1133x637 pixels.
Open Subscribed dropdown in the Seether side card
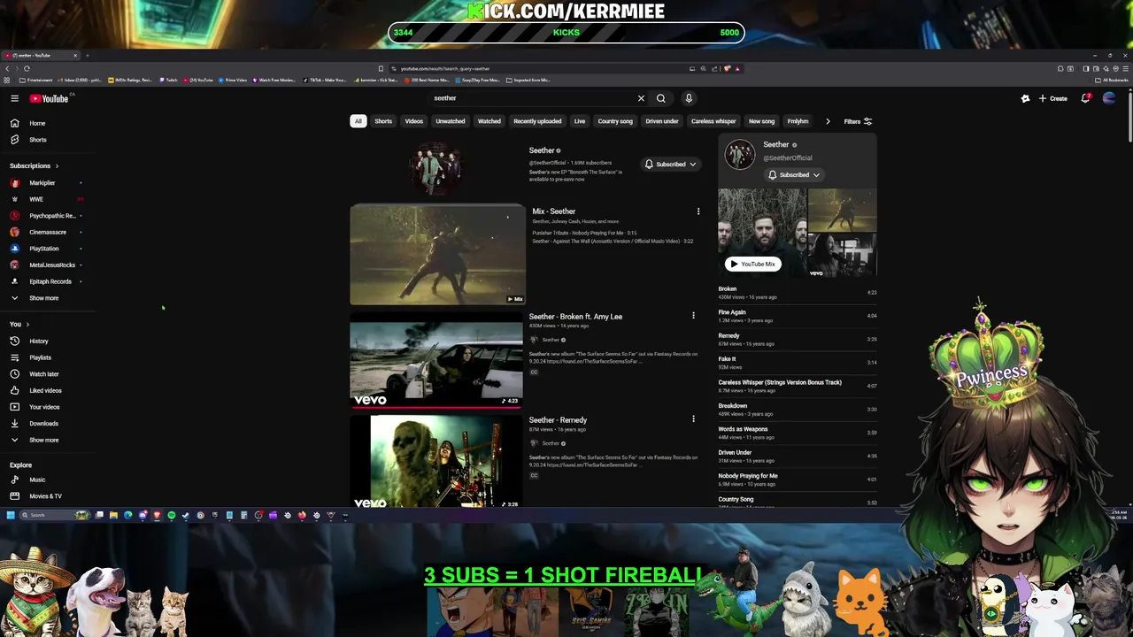794,174
